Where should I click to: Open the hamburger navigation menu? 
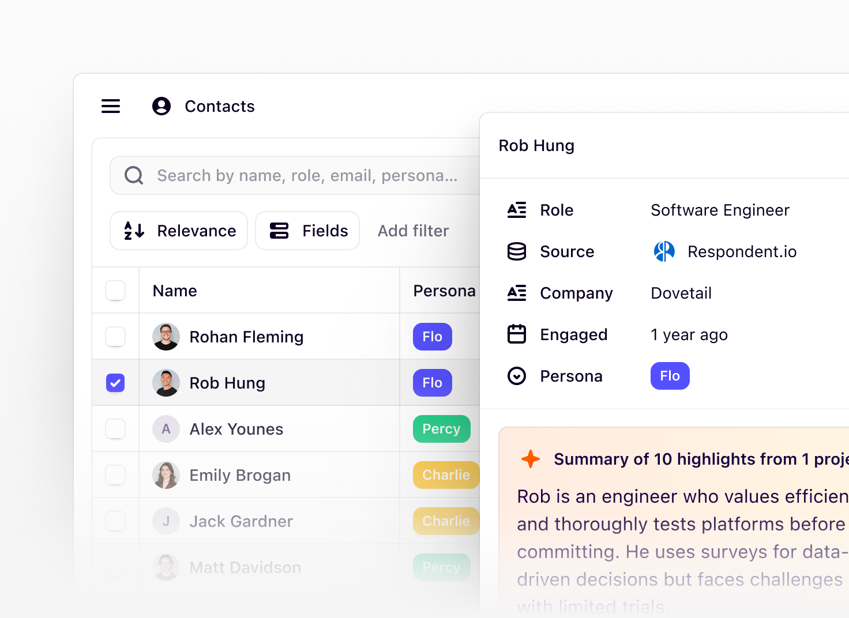point(110,106)
